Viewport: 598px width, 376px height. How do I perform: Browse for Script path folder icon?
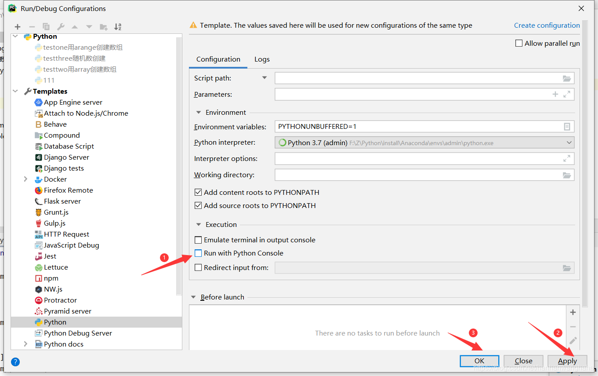click(x=567, y=78)
